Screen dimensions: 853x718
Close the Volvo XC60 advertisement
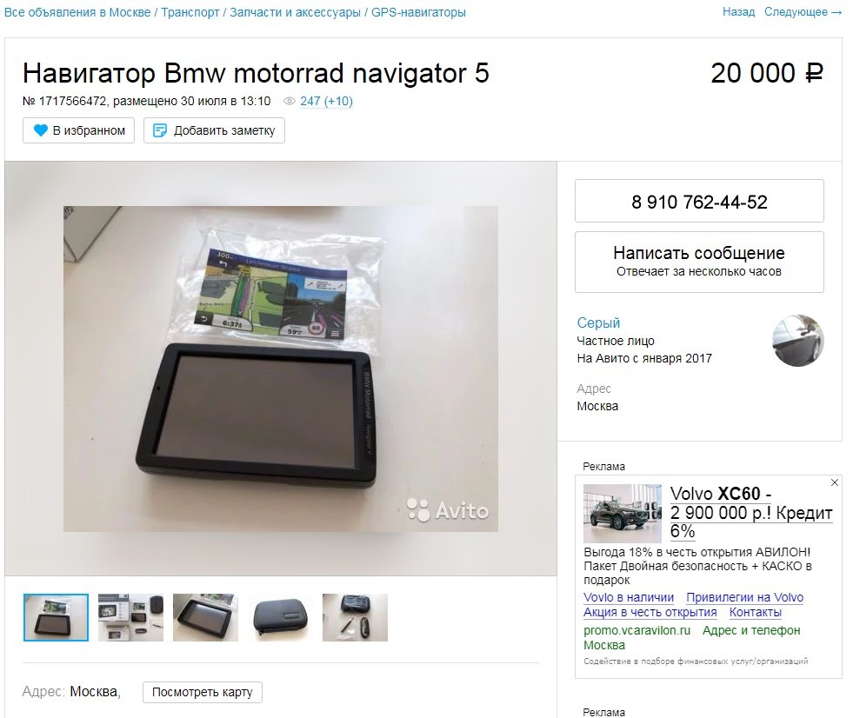click(x=835, y=482)
